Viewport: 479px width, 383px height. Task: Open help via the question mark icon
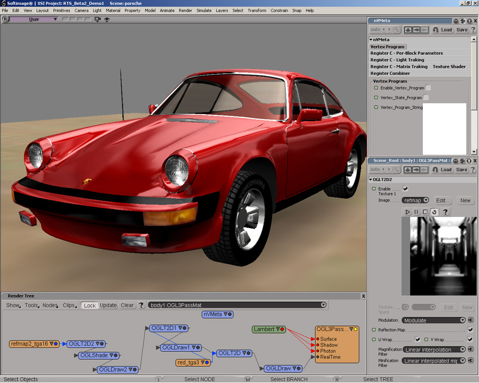tap(445, 212)
